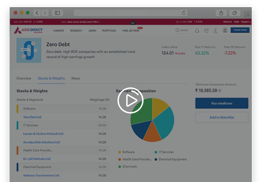Click the Software legend dot
Viewport: 261px width, 182px height.
pyautogui.click(x=120, y=152)
